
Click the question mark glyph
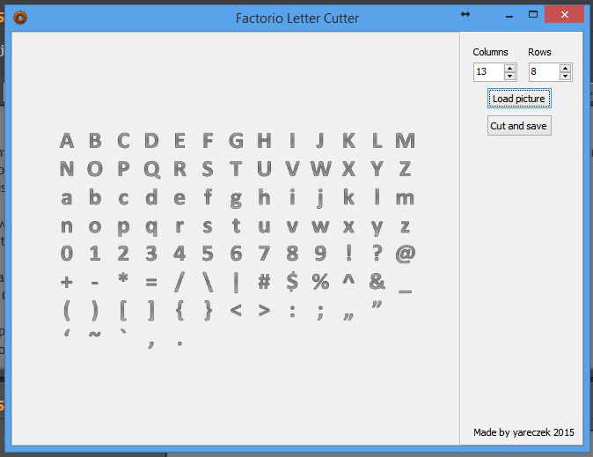click(x=377, y=253)
